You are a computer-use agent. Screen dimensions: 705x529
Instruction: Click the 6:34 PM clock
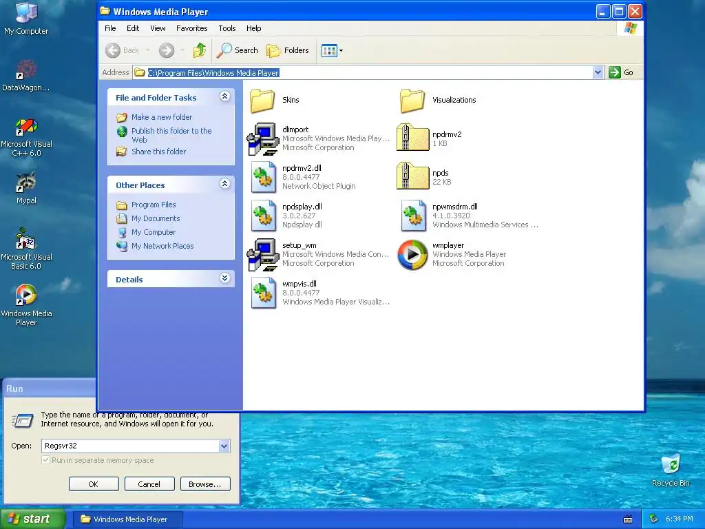pos(680,519)
